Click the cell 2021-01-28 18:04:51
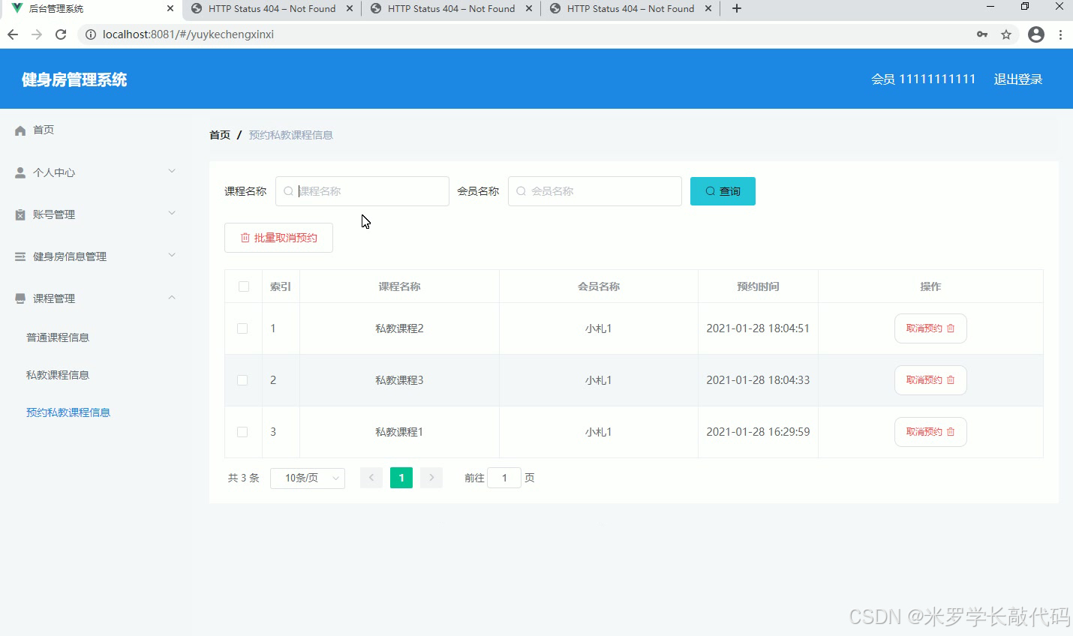Viewport: 1073px width, 636px height. coord(758,328)
